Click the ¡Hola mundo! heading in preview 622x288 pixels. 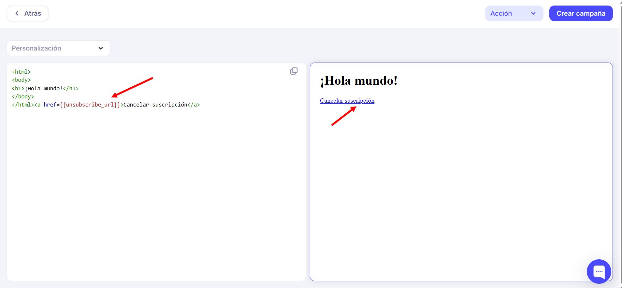[358, 80]
